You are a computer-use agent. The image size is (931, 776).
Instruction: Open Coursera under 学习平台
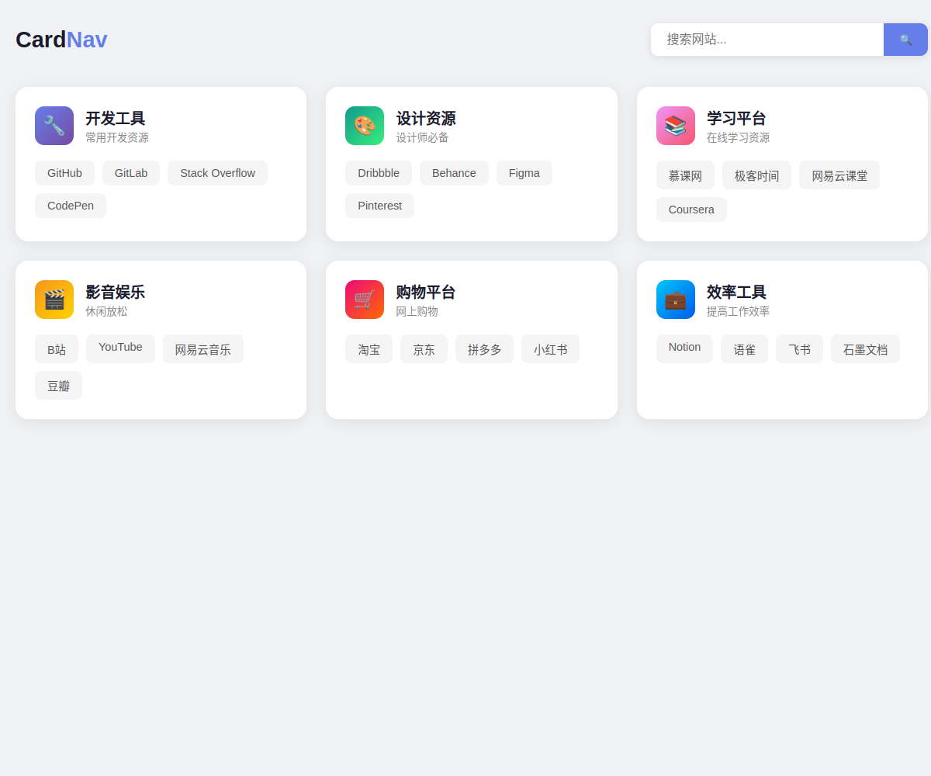pos(691,210)
